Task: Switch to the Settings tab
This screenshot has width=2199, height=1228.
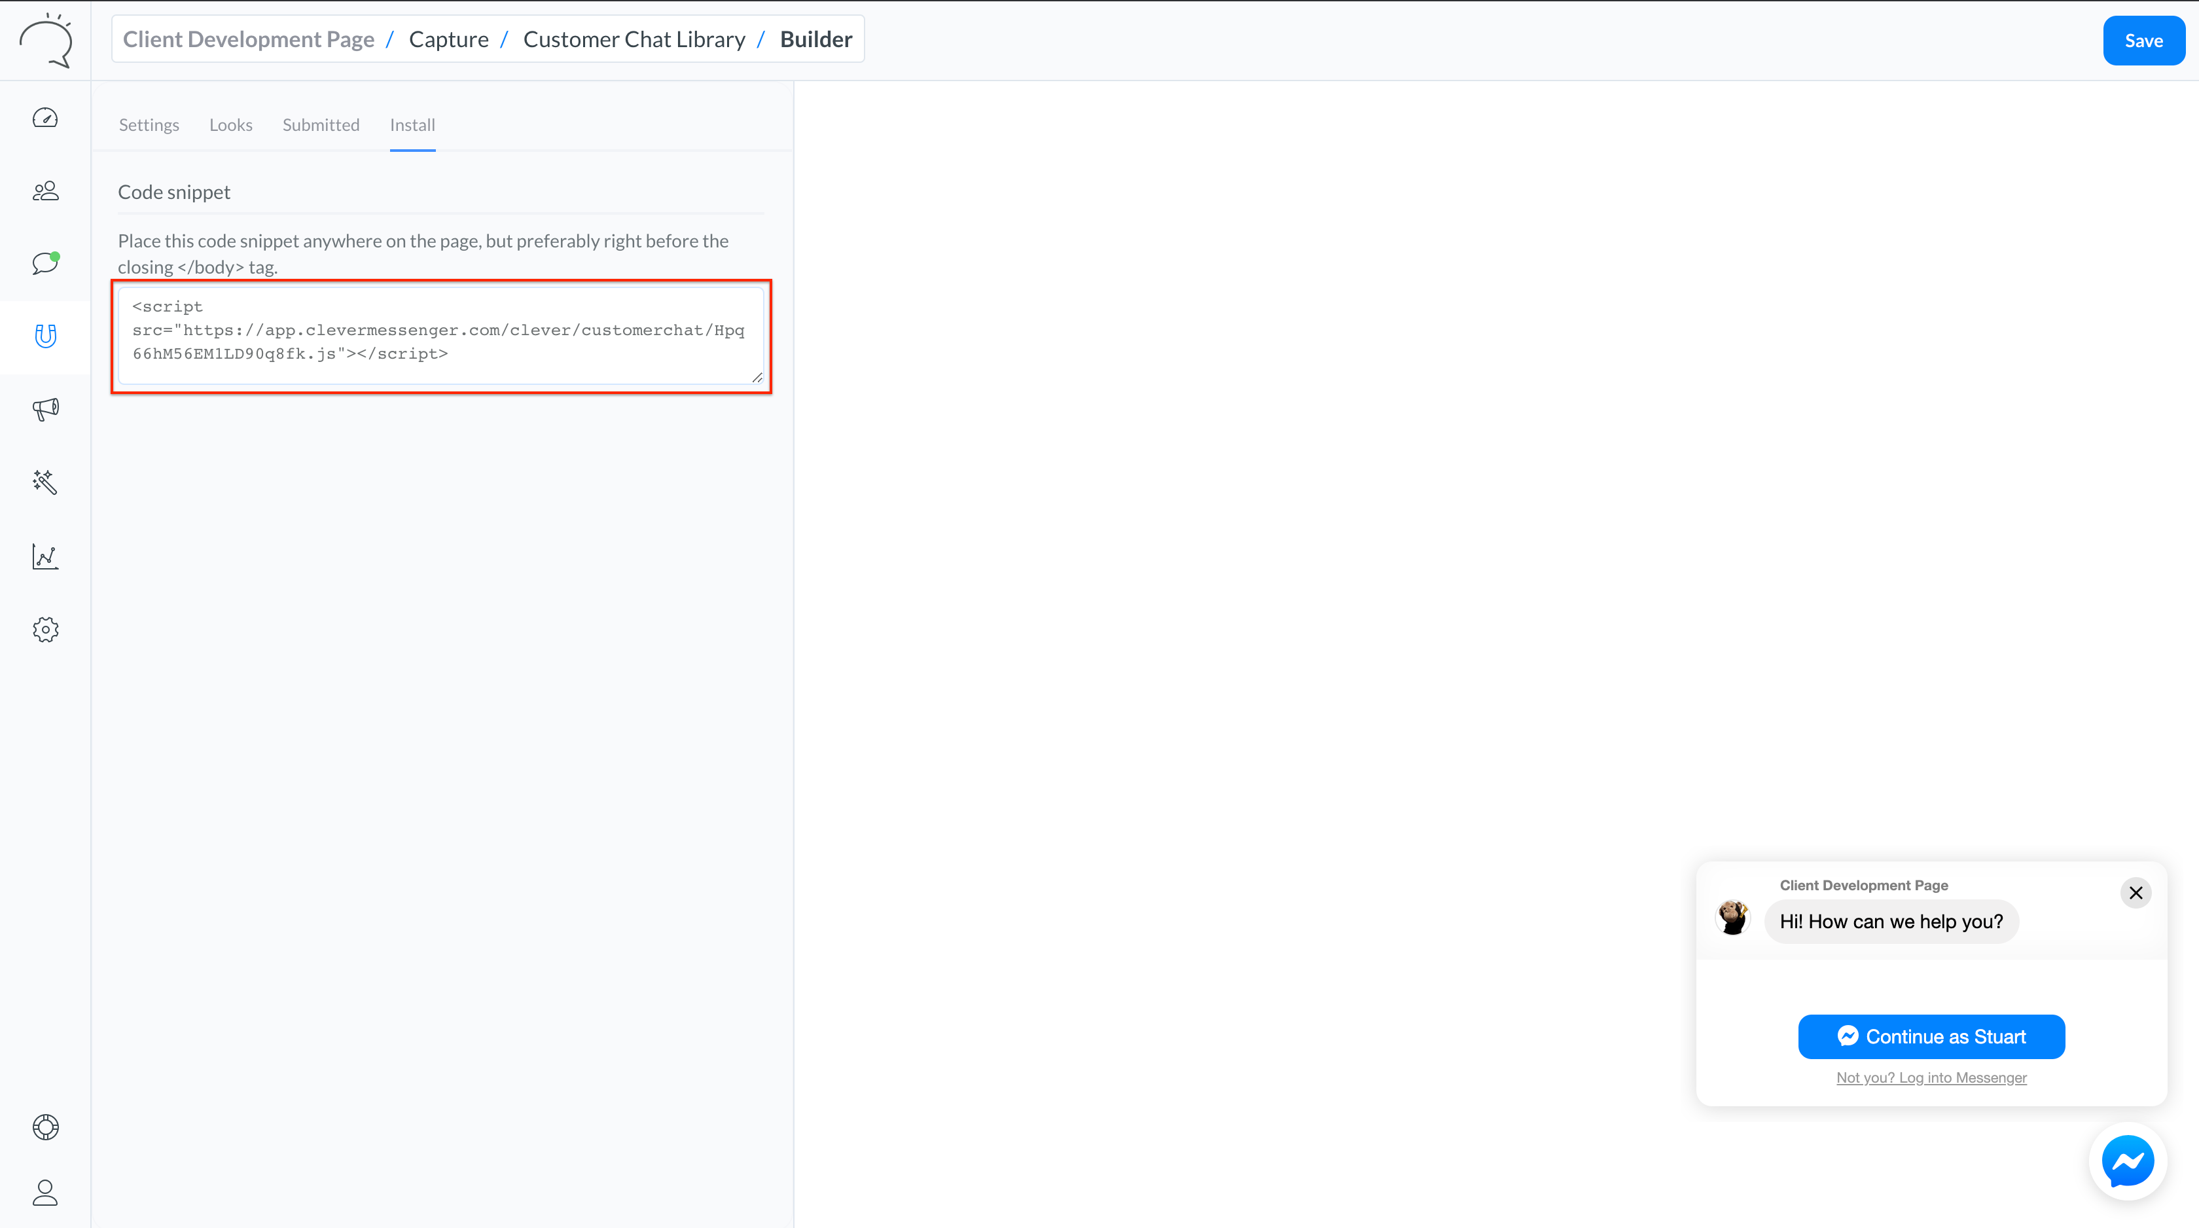Action: 149,124
